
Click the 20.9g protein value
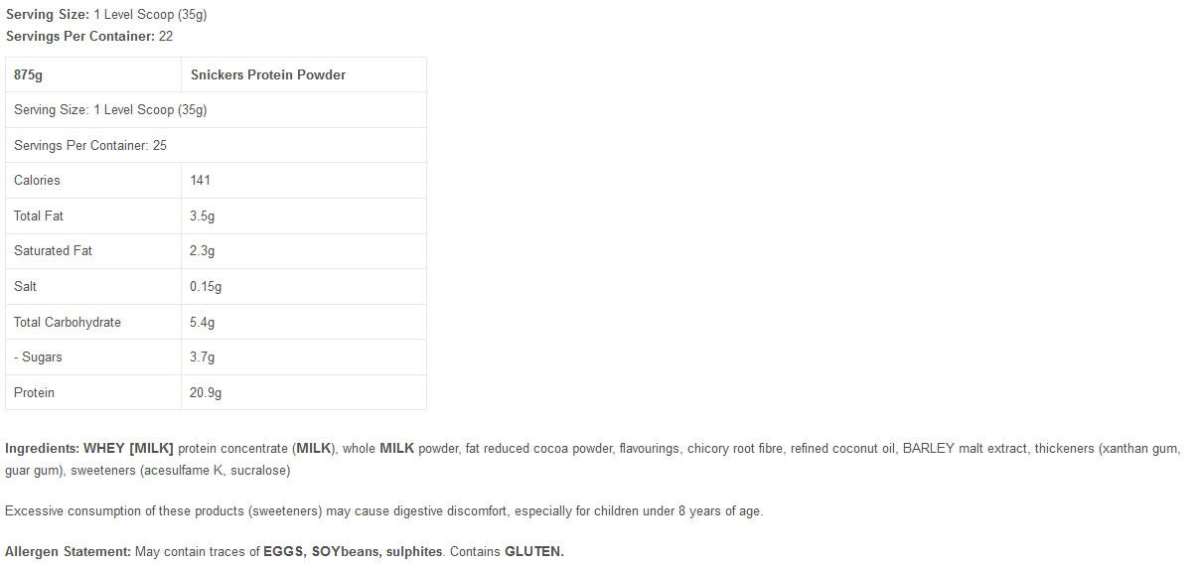tap(206, 392)
